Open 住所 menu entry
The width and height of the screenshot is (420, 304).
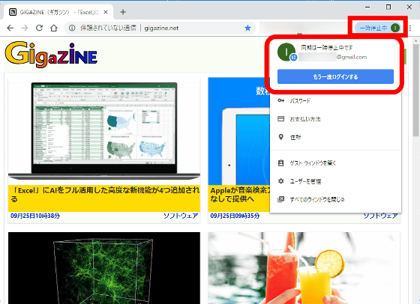point(335,137)
